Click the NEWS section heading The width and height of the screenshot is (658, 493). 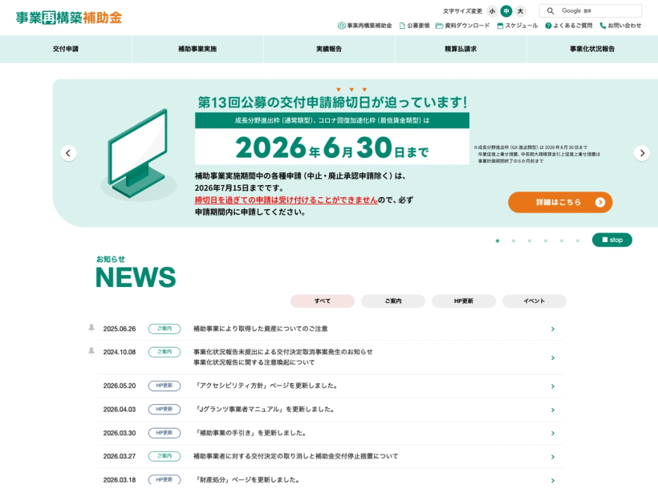click(x=136, y=277)
